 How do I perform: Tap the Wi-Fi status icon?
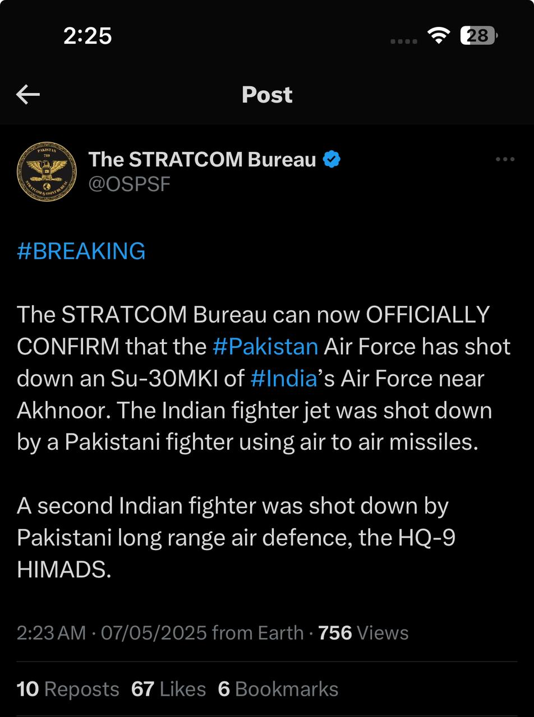tap(439, 36)
